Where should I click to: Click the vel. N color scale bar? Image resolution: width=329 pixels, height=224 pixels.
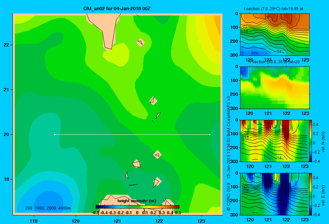point(311,141)
